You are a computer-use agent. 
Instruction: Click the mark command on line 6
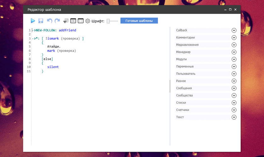pos(51,51)
